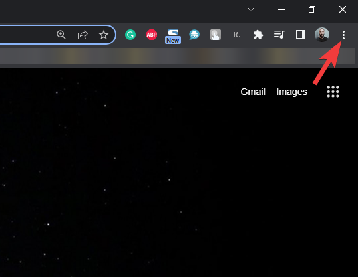Click the share this page icon

click(x=83, y=35)
